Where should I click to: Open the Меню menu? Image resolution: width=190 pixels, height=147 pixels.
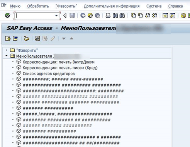[x=15, y=6]
